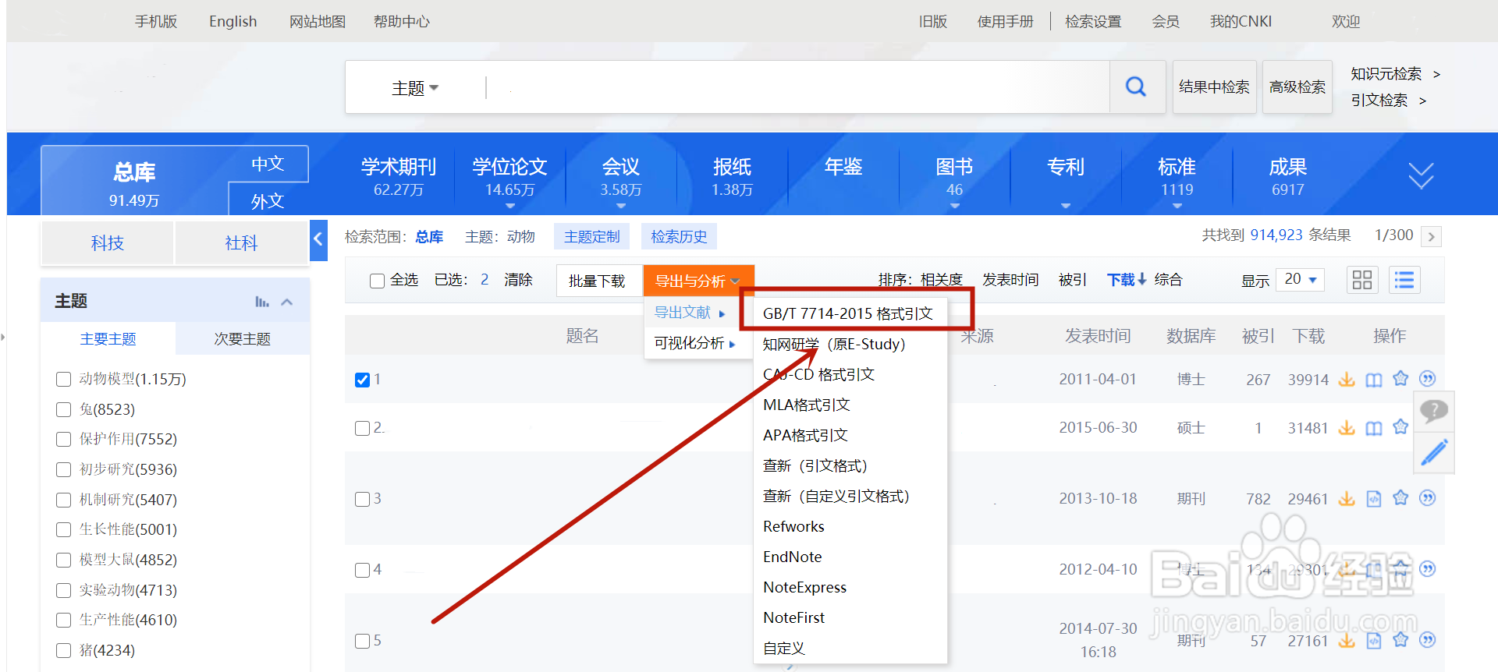Switch to list view layout icon

[x=1404, y=280]
